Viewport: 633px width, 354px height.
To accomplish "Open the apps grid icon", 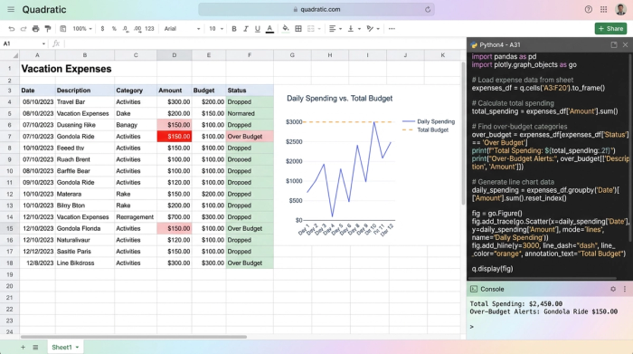I will (x=603, y=9).
